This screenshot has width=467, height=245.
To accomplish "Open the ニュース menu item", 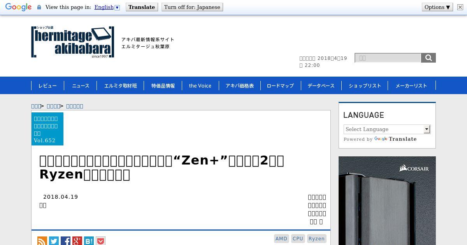I will click(81, 86).
